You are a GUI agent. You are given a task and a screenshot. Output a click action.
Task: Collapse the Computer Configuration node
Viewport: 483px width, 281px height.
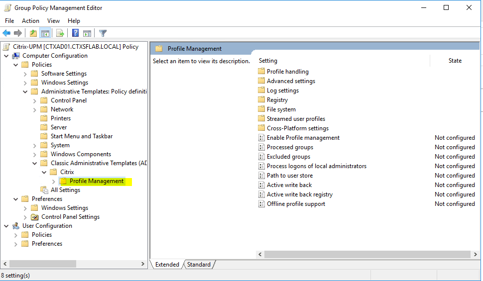[x=6, y=56]
